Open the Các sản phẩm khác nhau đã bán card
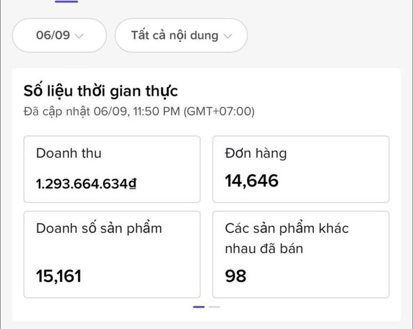 (x=301, y=255)
